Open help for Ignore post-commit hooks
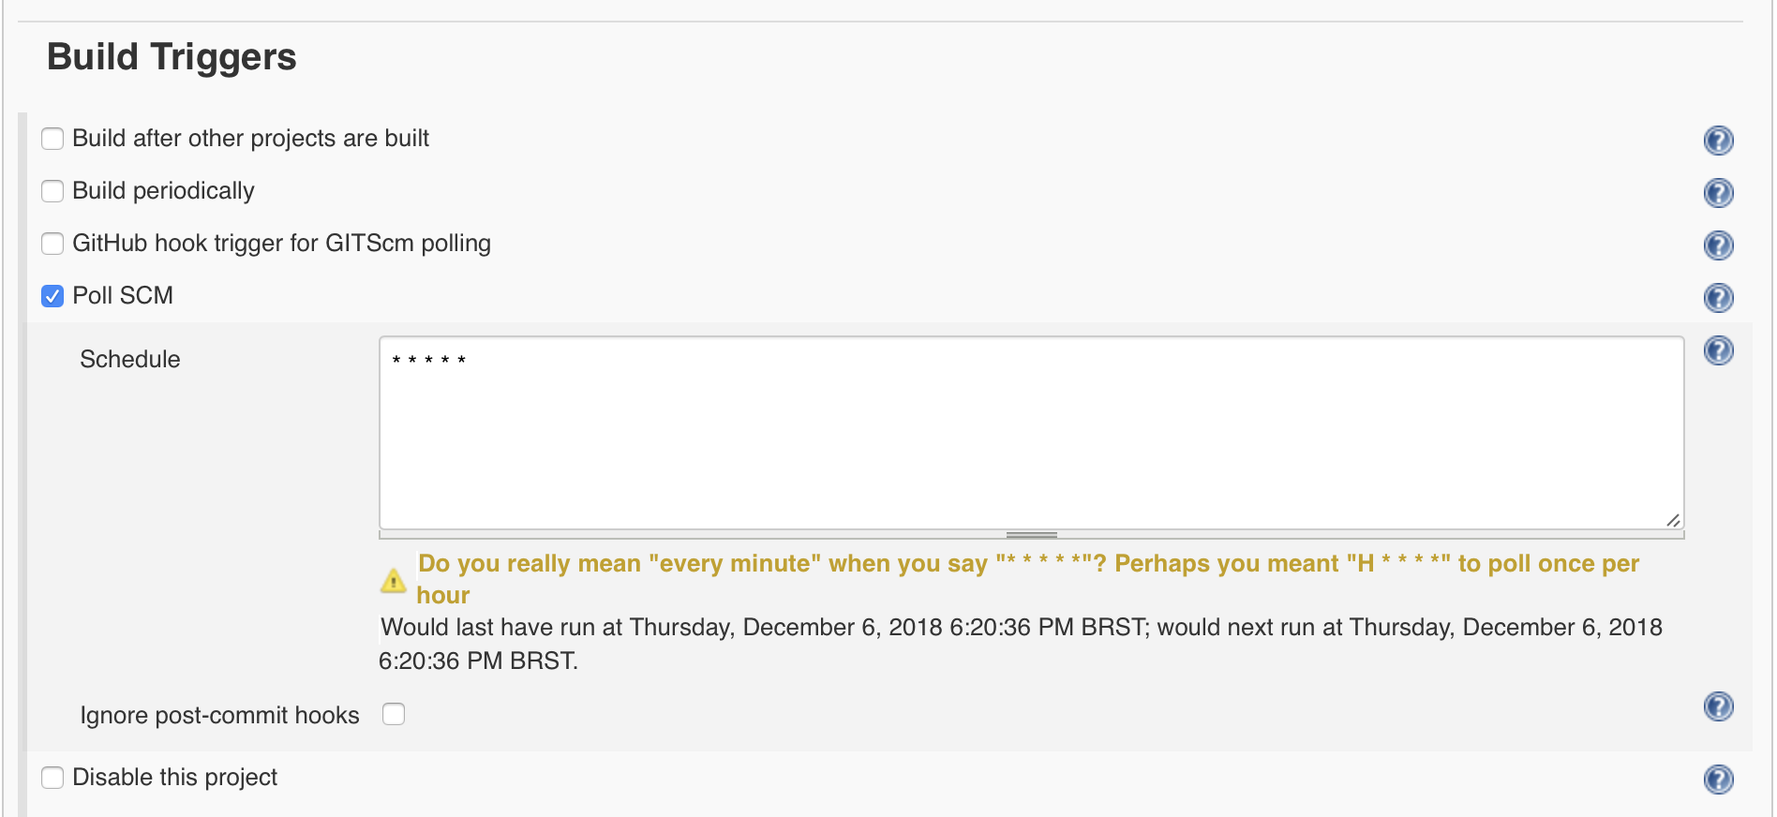 tap(1718, 706)
